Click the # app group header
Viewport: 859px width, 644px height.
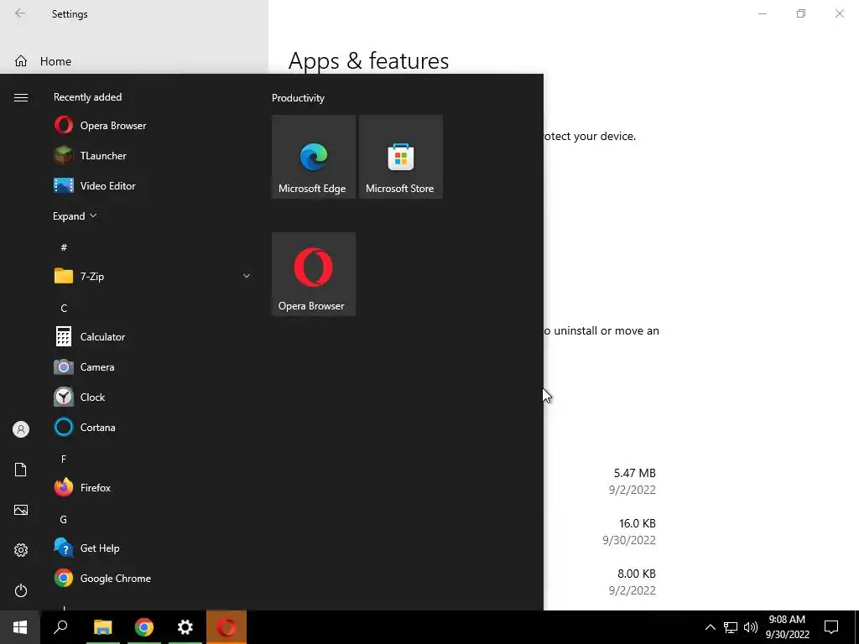(64, 247)
